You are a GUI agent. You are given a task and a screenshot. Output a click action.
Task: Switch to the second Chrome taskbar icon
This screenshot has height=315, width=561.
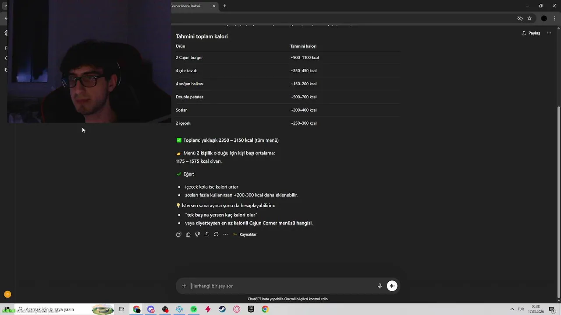(x=265, y=309)
